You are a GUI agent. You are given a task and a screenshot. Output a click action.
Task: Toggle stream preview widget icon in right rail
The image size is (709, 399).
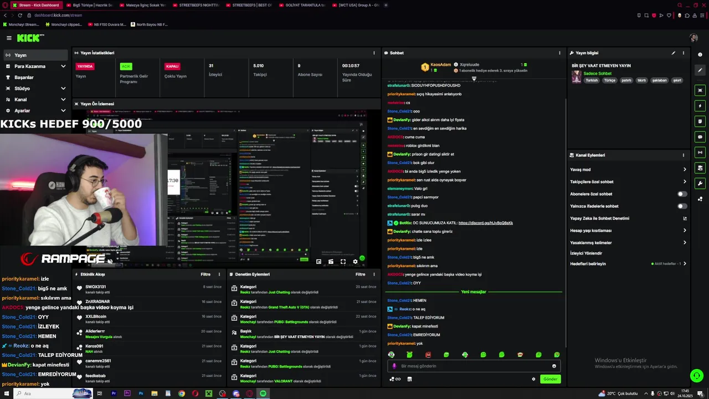coord(700,90)
